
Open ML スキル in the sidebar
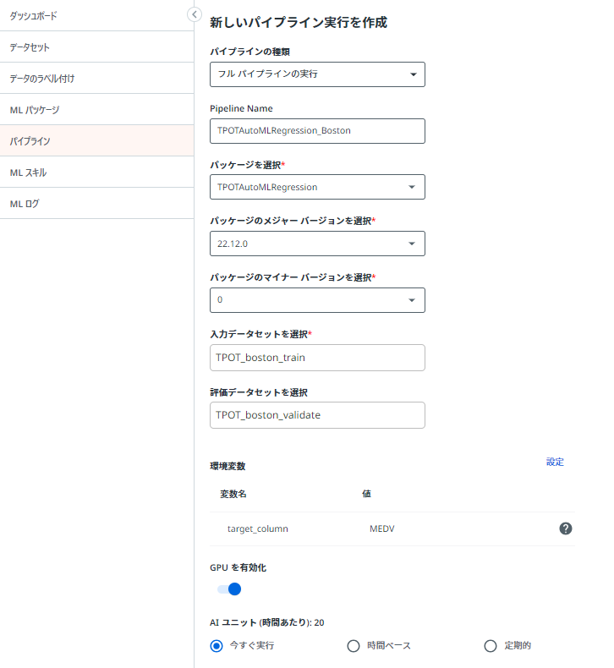tap(96, 172)
